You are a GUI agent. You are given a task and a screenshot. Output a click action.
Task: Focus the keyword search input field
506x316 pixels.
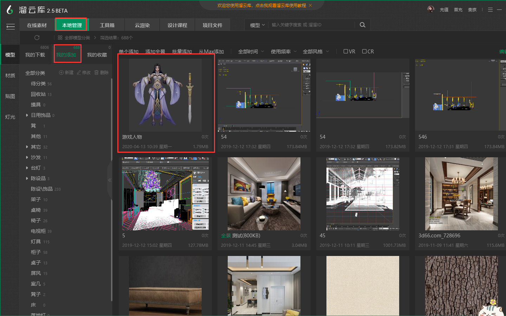(x=313, y=25)
